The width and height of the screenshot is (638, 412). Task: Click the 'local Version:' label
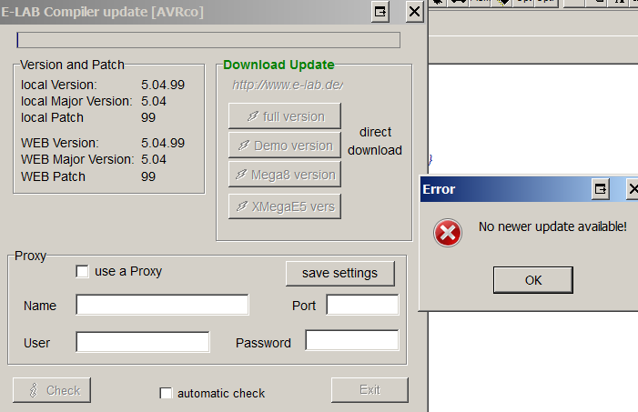[x=59, y=85]
